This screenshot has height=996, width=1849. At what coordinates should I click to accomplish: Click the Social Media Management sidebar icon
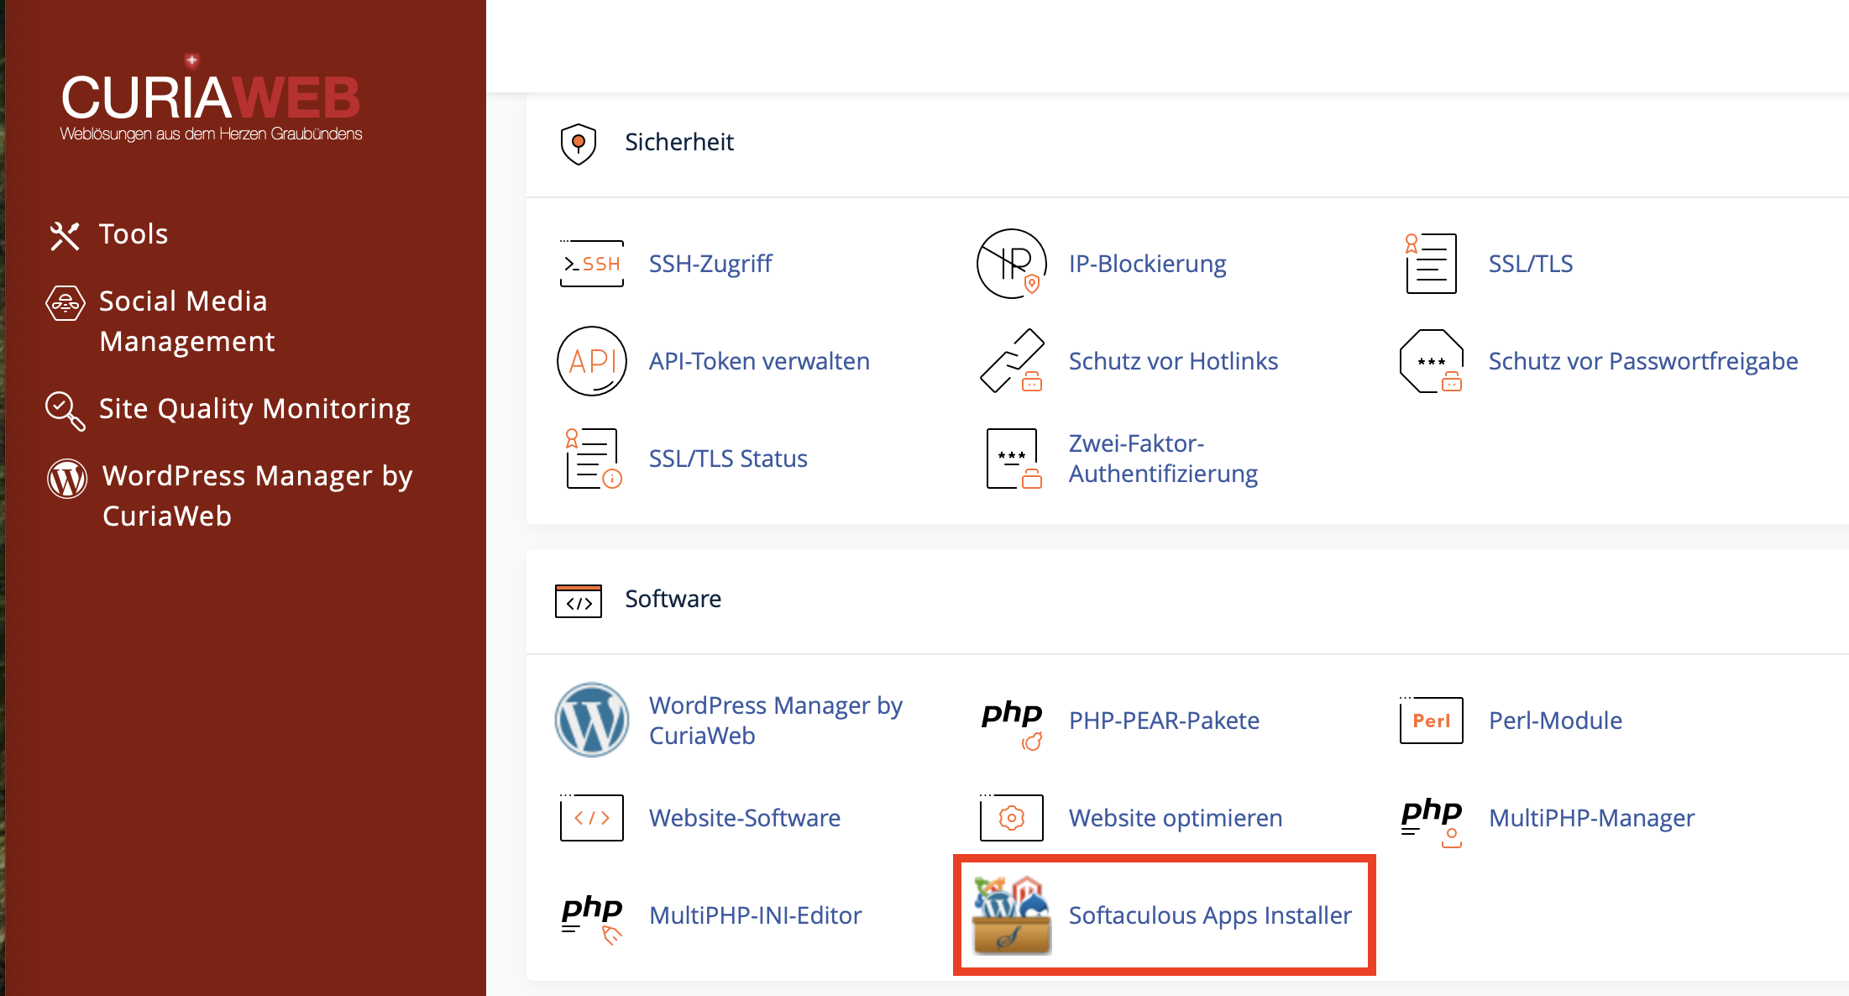click(x=65, y=303)
